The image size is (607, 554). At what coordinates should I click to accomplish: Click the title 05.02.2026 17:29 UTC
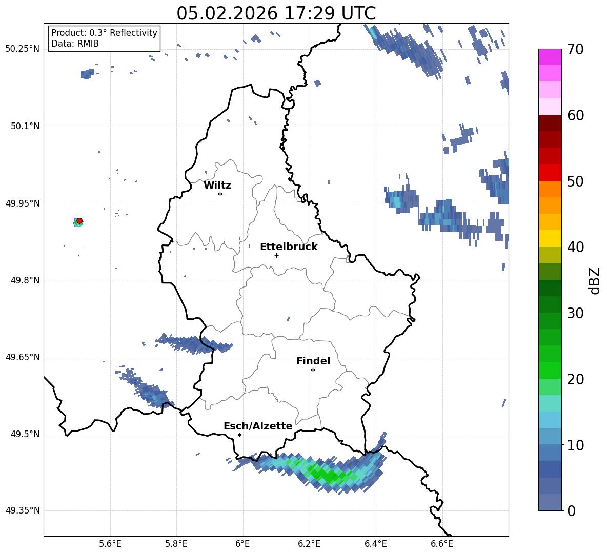(x=276, y=13)
